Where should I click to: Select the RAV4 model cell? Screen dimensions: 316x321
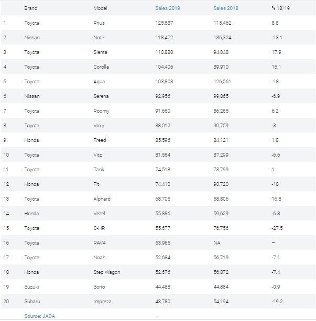point(100,243)
